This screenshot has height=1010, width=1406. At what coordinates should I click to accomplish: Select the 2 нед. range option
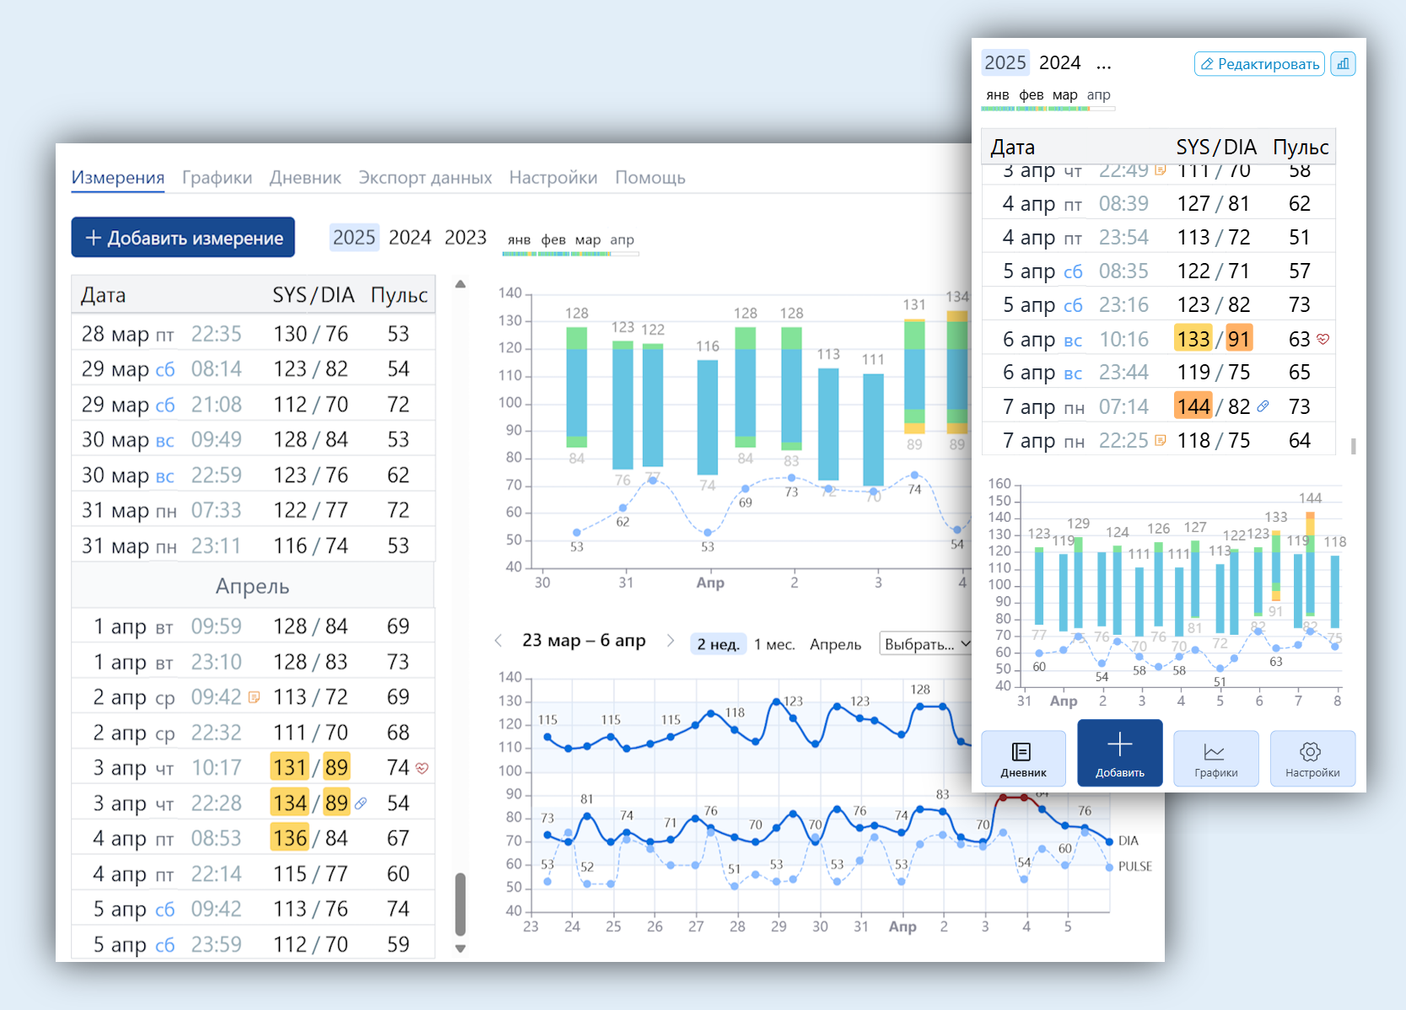(x=718, y=644)
